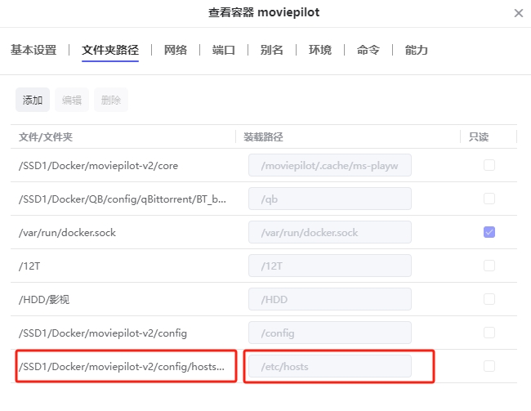The image size is (531, 411).
Task: Click the /config mount path field
Action: click(329, 333)
